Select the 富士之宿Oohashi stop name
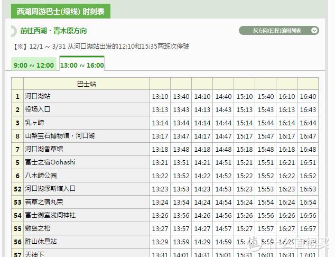This screenshot has height=257, width=335. coord(50,162)
